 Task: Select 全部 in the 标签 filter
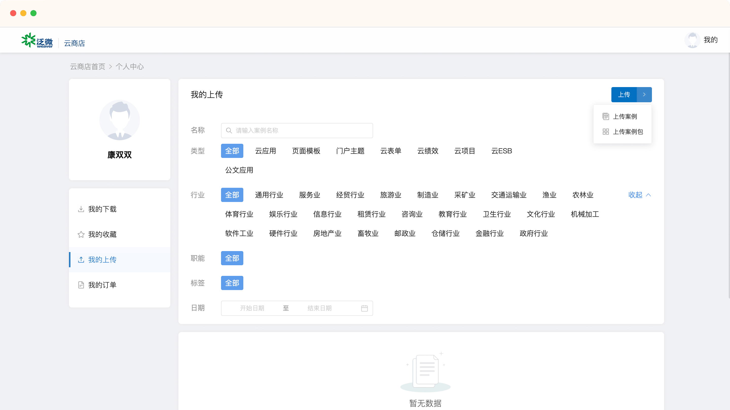[x=232, y=283]
